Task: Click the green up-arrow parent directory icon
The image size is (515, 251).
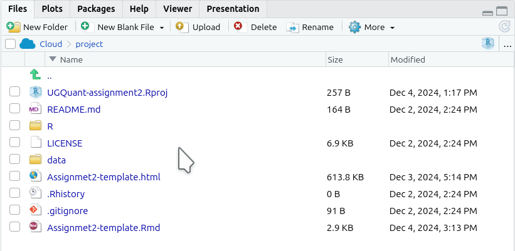Action: 35,74
